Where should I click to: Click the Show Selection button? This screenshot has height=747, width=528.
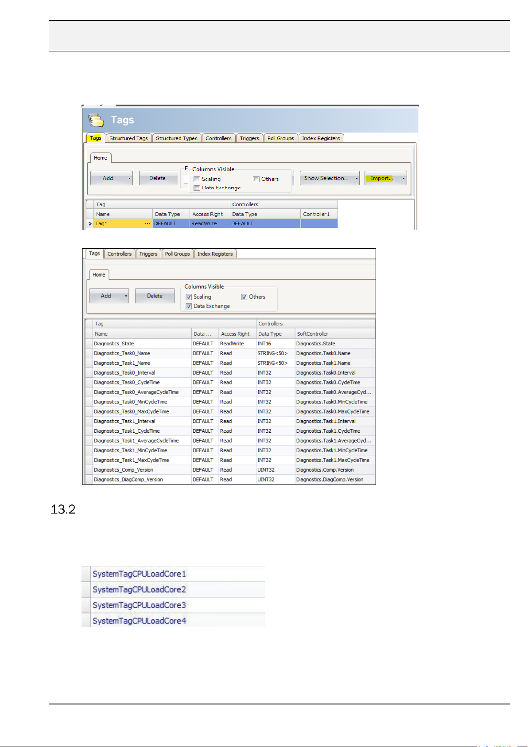[x=326, y=178]
